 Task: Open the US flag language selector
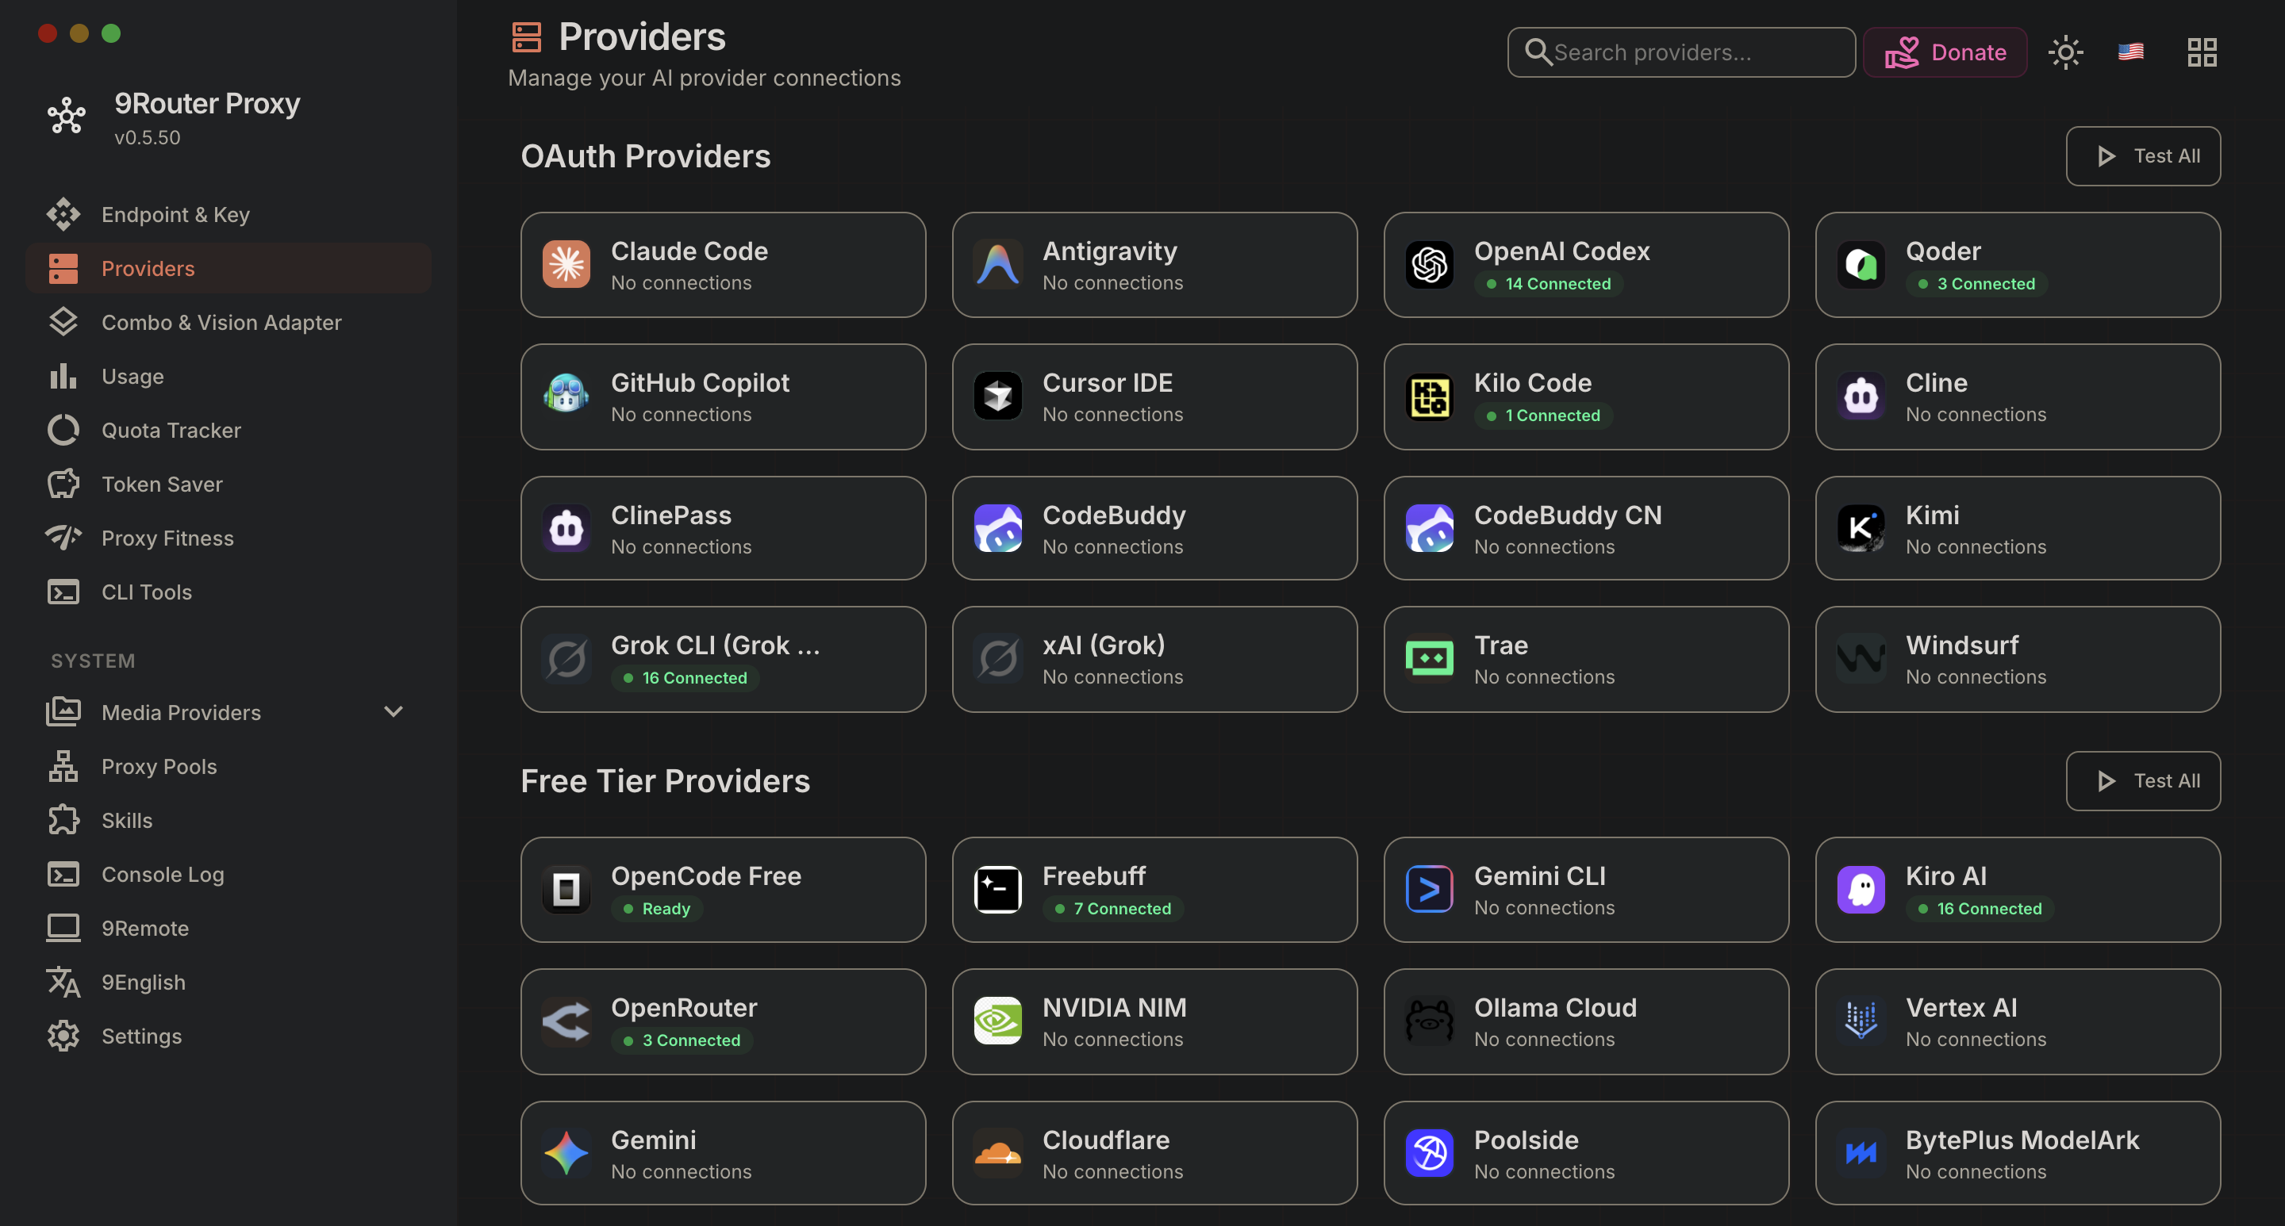2130,52
